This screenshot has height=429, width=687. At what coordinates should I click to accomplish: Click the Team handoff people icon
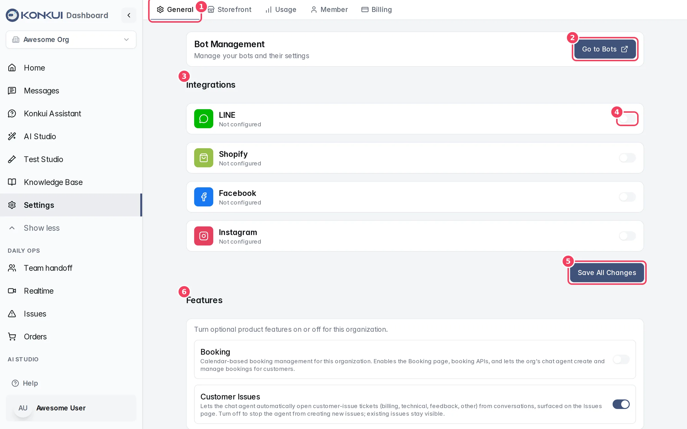coord(12,268)
